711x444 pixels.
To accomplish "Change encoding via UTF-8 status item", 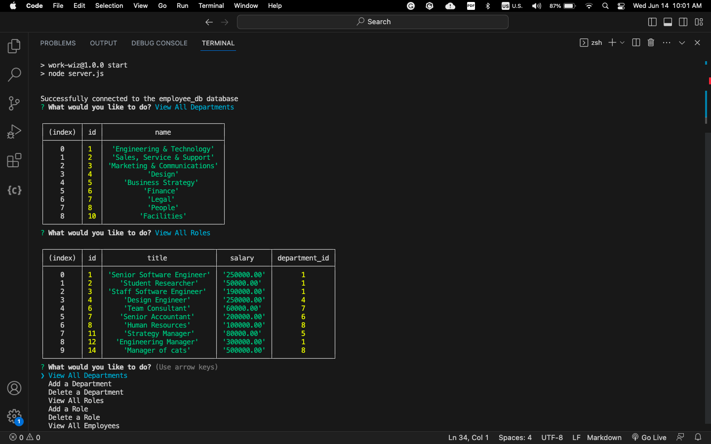I will click(552, 438).
